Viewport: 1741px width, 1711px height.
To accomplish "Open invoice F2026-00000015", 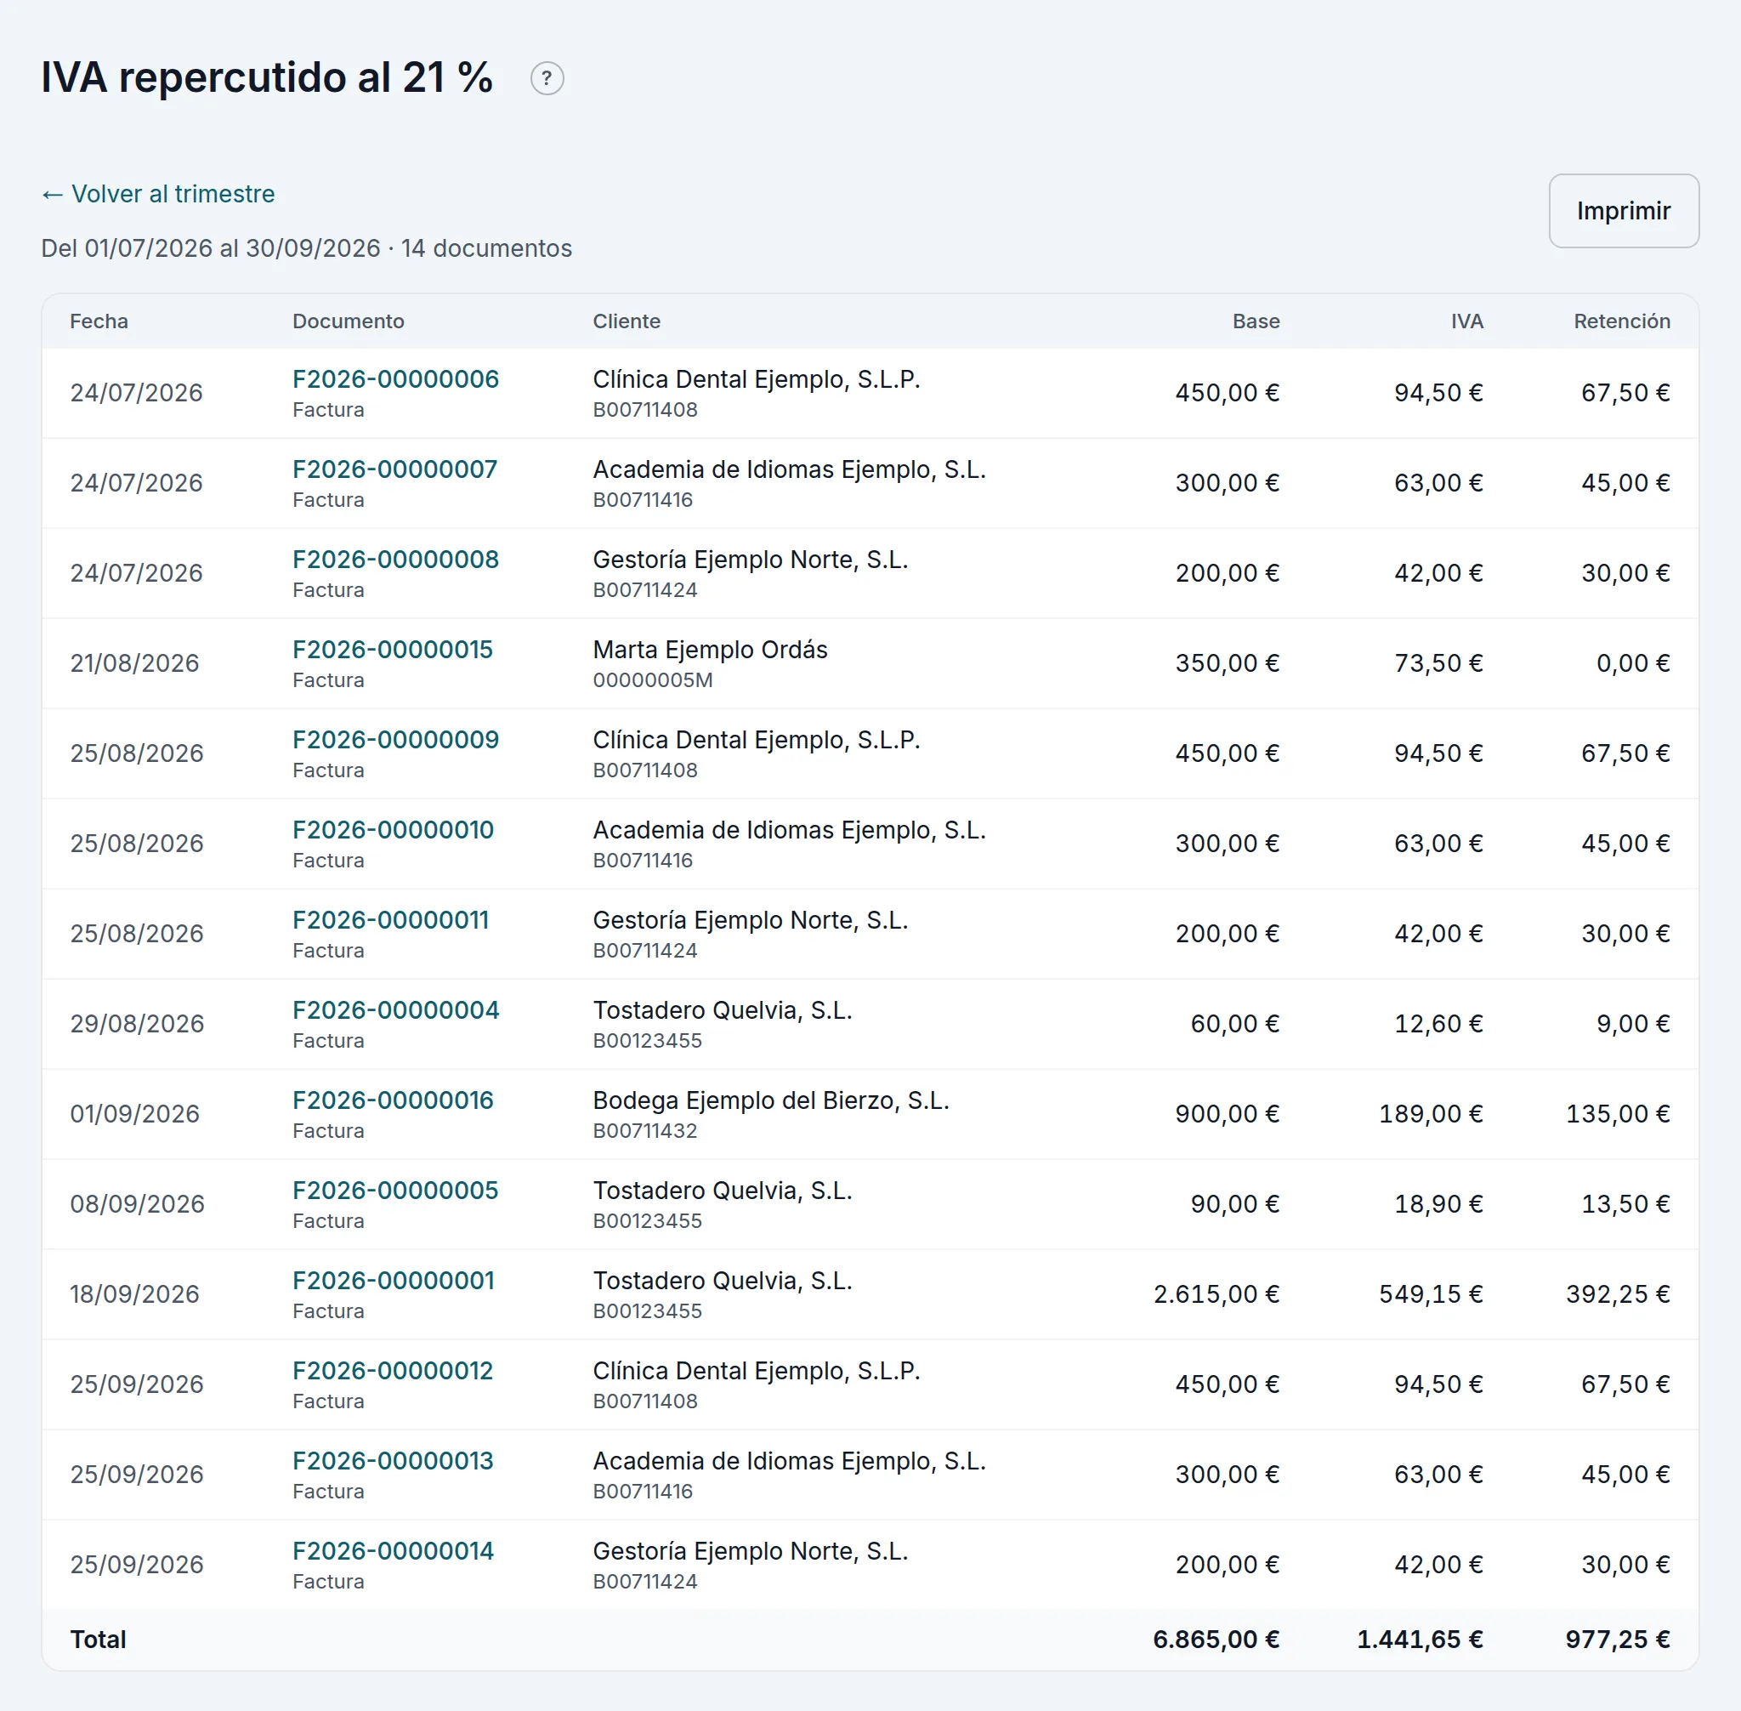I will coord(393,650).
